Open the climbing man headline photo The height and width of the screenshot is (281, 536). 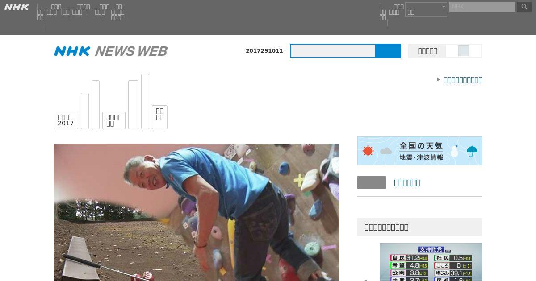pos(197,212)
